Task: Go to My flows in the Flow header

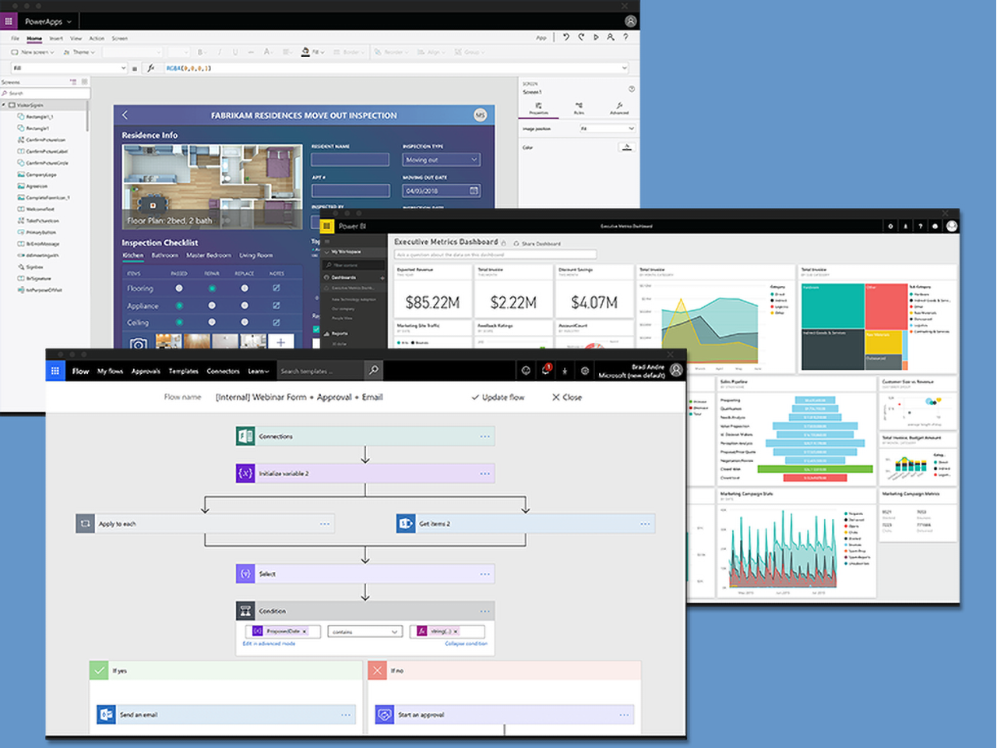Action: (111, 371)
